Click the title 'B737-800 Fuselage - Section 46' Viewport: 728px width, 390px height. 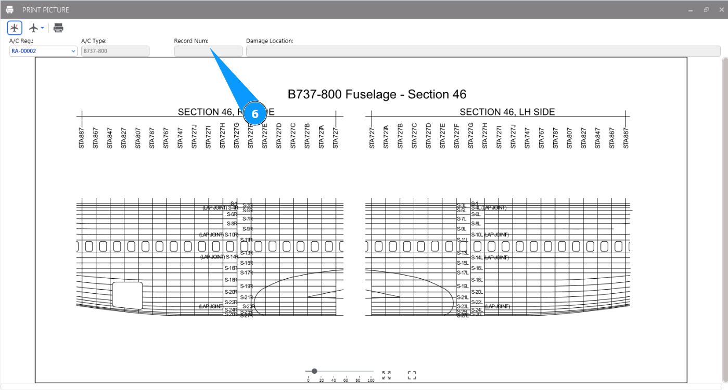tap(377, 94)
